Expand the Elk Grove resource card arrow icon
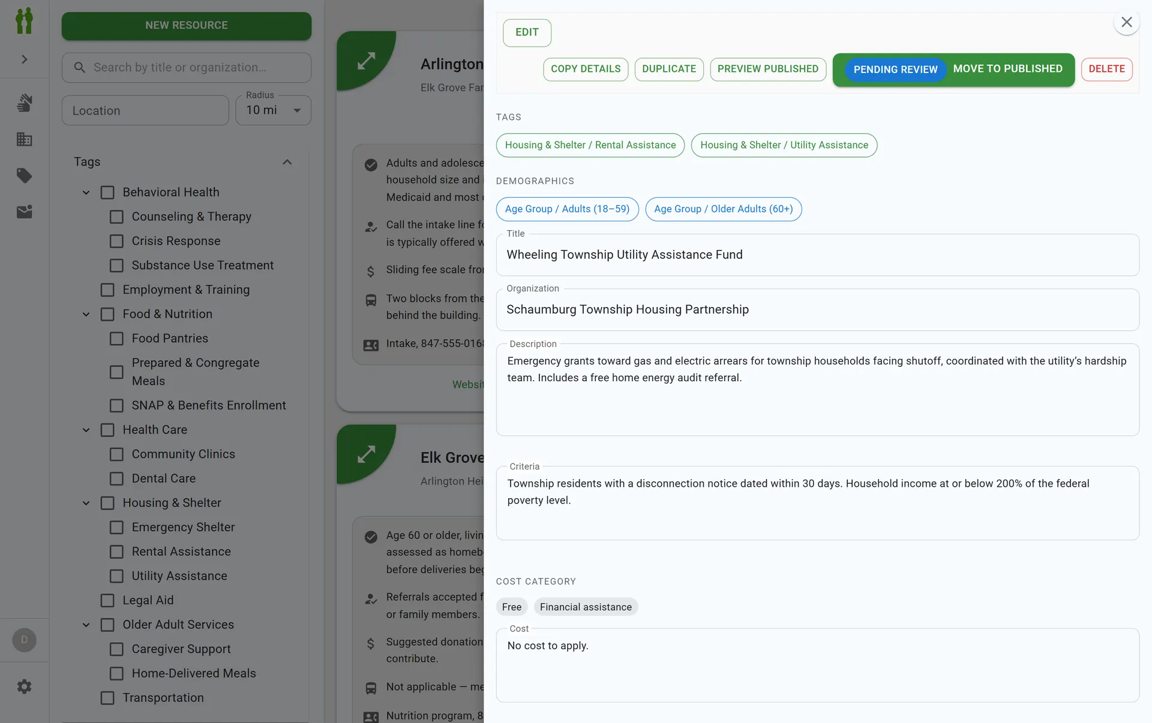 366,454
